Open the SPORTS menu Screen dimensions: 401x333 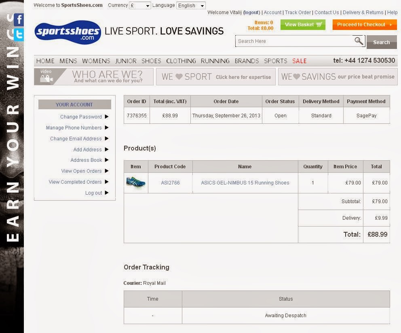[275, 61]
